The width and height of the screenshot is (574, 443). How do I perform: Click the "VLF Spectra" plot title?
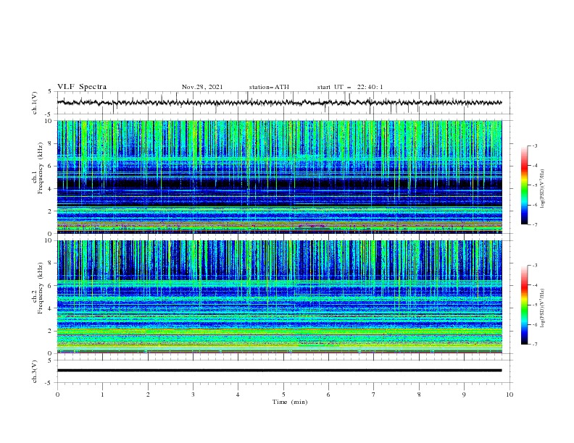click(x=82, y=87)
